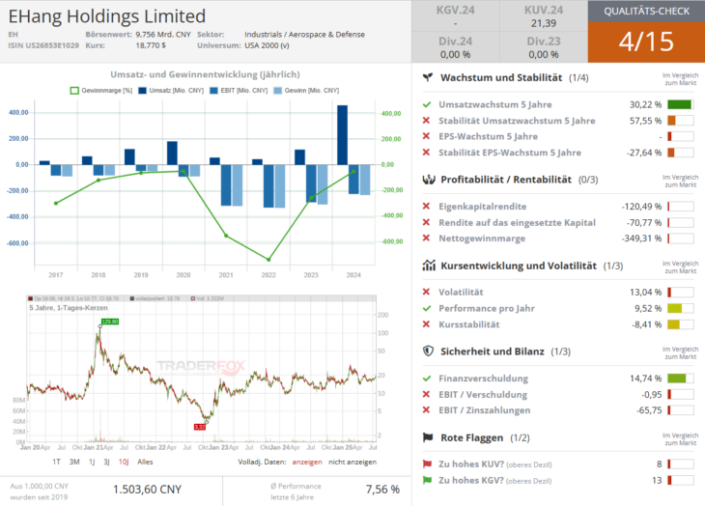Viewport: 705px width, 506px height.
Task: Click the 1.503,60 CNY result value
Action: pos(147,490)
